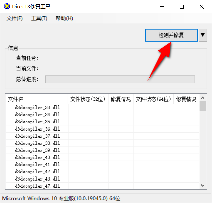Select row d3dcompiler_38.dll
This screenshot has height=203, width=212.
coord(102,143)
